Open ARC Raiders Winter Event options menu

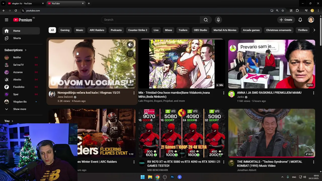point(134,162)
